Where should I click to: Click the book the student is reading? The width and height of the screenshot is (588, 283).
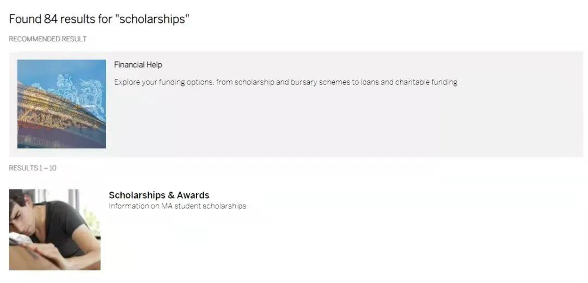tap(19, 239)
